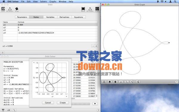Click the half-circle icon in Orbit Graph toolbar
Image resolution: width=179 pixels, height=112 pixels.
click(x=115, y=82)
